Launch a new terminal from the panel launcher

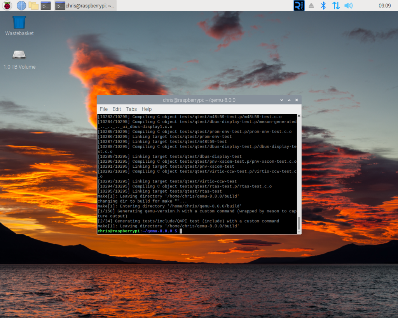point(46,5)
